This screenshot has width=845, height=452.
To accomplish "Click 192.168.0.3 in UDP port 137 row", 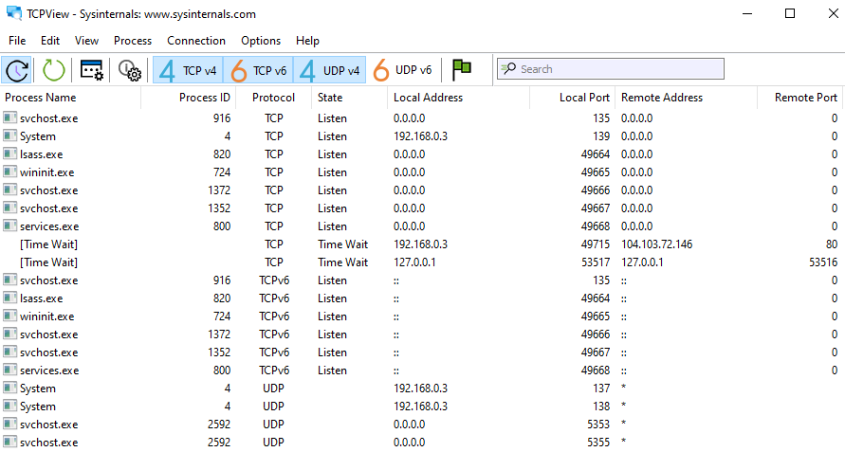I will (x=420, y=388).
